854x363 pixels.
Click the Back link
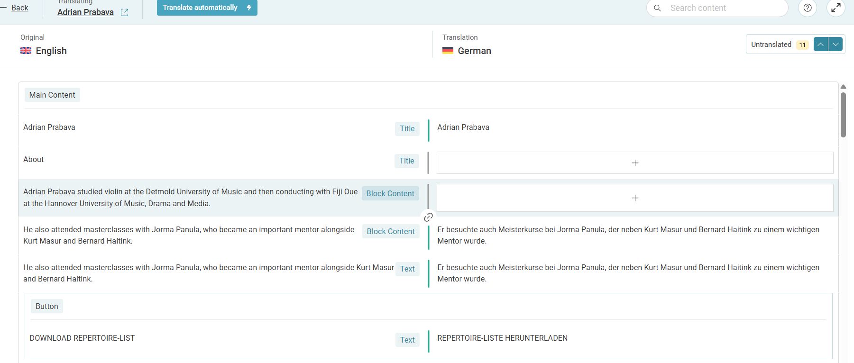(x=19, y=8)
